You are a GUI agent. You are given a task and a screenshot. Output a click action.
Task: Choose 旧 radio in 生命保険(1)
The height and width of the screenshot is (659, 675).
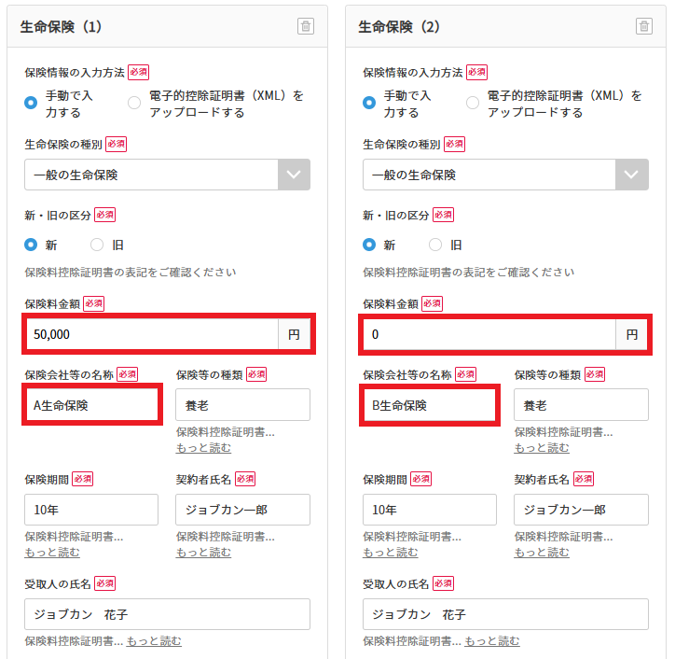tap(97, 245)
